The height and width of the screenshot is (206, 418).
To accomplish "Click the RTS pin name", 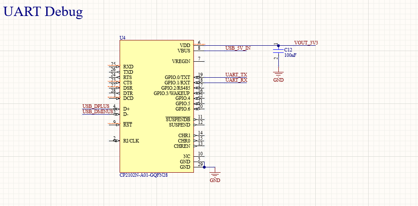I will (x=128, y=77).
